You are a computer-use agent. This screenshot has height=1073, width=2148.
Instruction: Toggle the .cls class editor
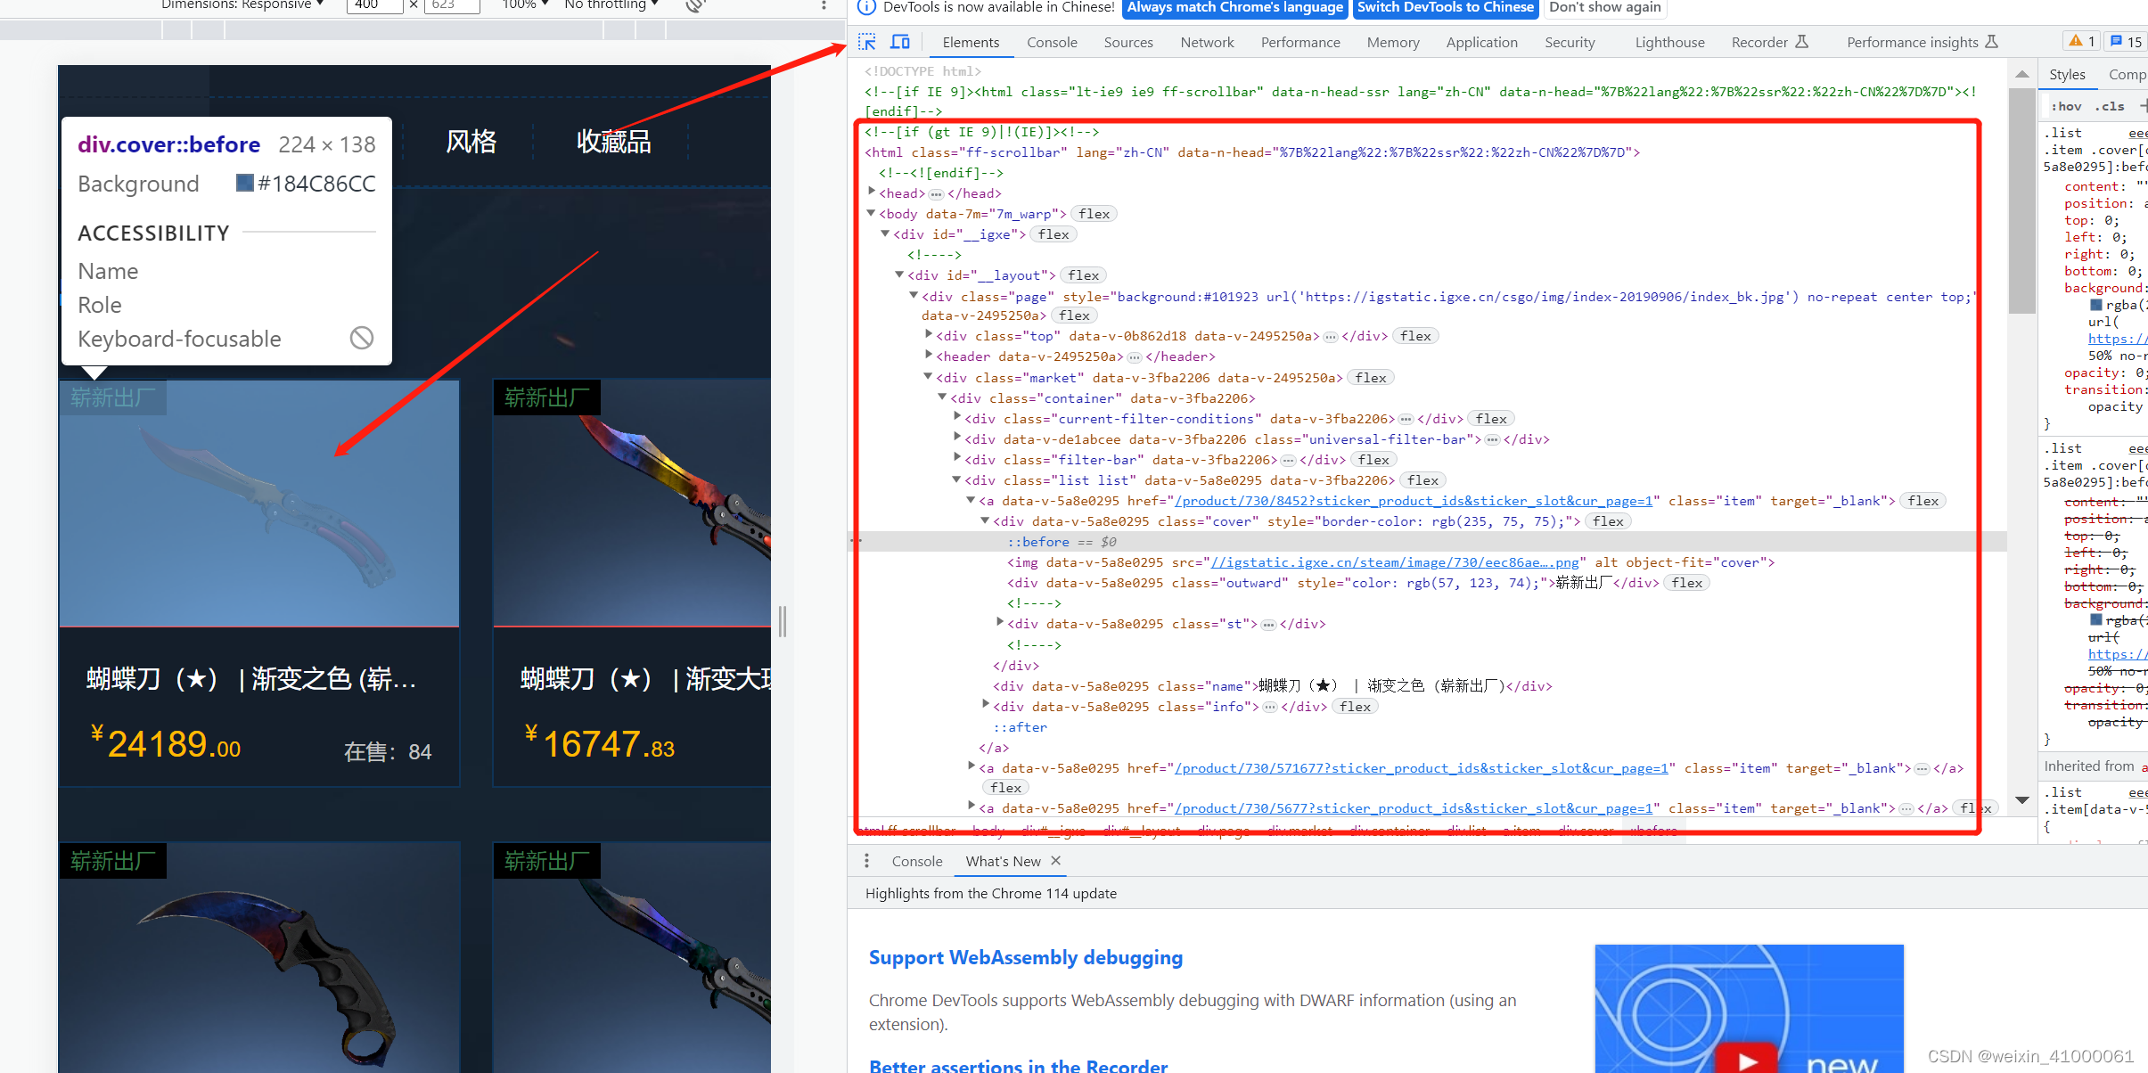[2111, 106]
